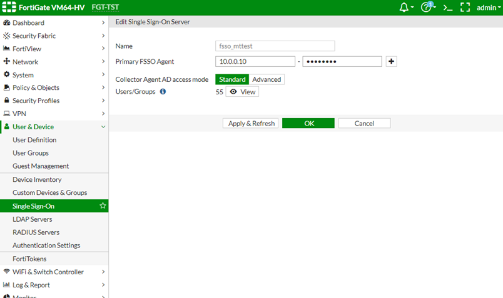The height and width of the screenshot is (298, 503).
Task: Select Advanced AD access mode
Action: point(267,79)
